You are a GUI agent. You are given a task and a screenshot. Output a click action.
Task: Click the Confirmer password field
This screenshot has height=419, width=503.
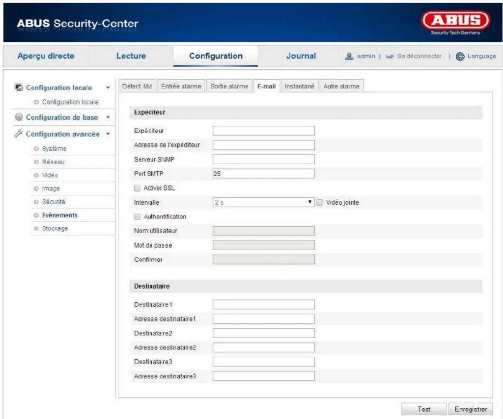tap(264, 260)
